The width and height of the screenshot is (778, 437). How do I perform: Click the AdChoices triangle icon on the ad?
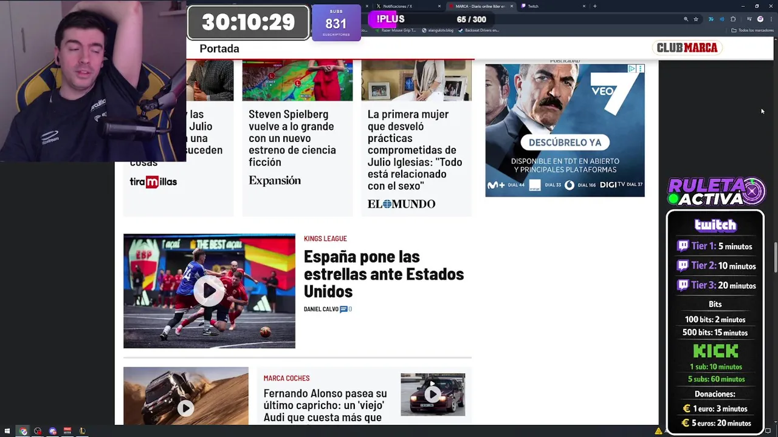[632, 69]
